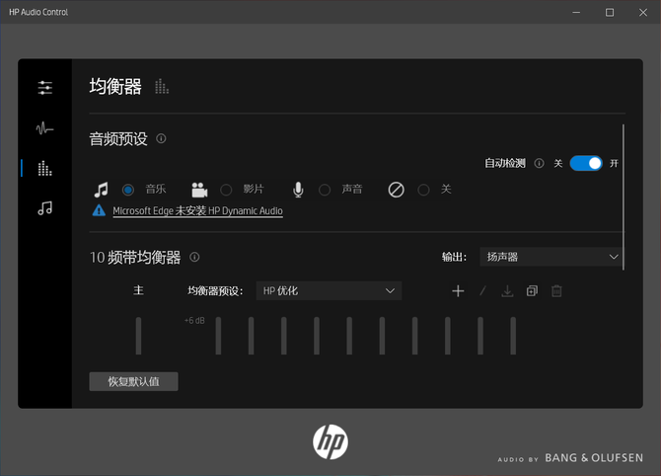Click the music note preset icon
The width and height of the screenshot is (661, 476).
click(x=101, y=190)
